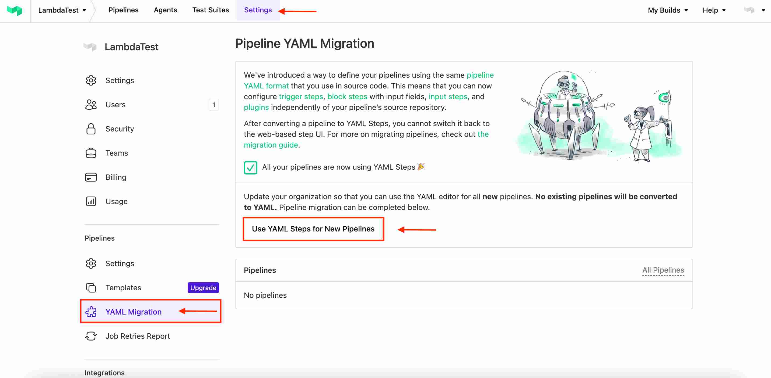Open the migration guide link
The height and width of the screenshot is (378, 771).
271,145
